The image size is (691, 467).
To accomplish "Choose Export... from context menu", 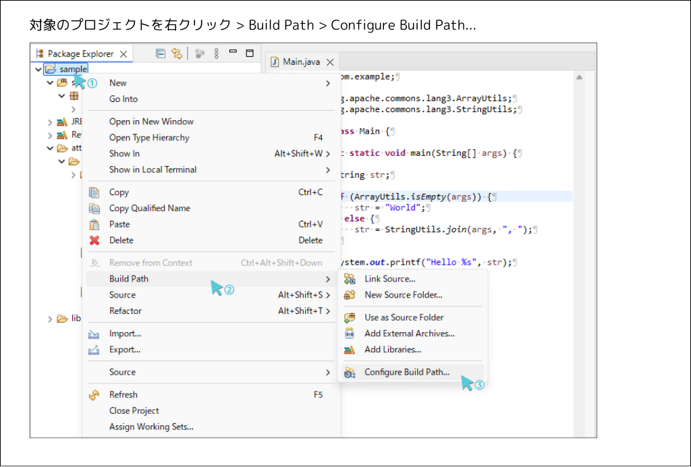I will tap(211, 350).
